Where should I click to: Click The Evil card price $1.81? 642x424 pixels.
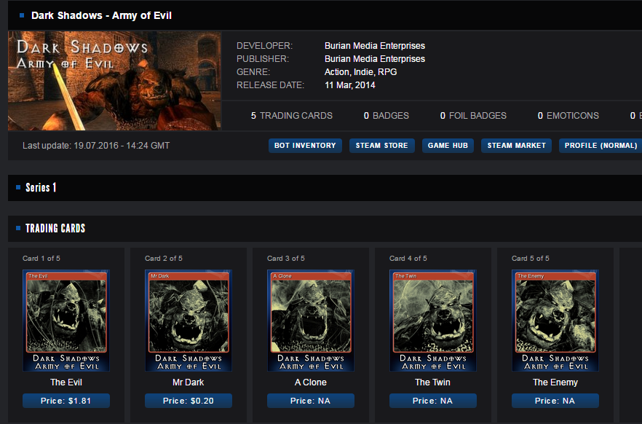[66, 401]
